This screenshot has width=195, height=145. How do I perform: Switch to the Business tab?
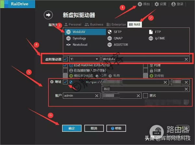[94, 25]
